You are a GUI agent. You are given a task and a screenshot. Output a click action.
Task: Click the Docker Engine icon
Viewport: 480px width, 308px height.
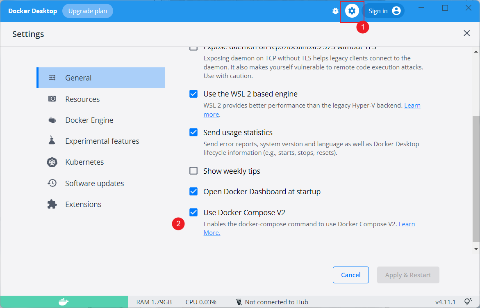click(52, 120)
